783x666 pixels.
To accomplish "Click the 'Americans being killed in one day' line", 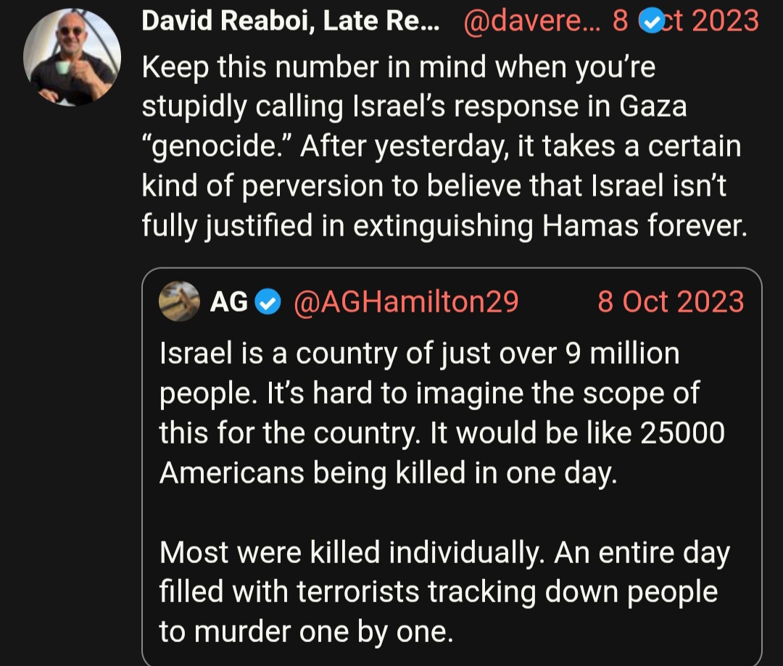I will (388, 473).
